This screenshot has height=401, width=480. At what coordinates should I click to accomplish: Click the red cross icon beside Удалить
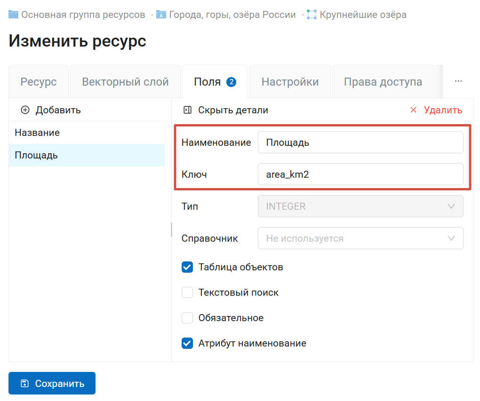[x=413, y=110]
